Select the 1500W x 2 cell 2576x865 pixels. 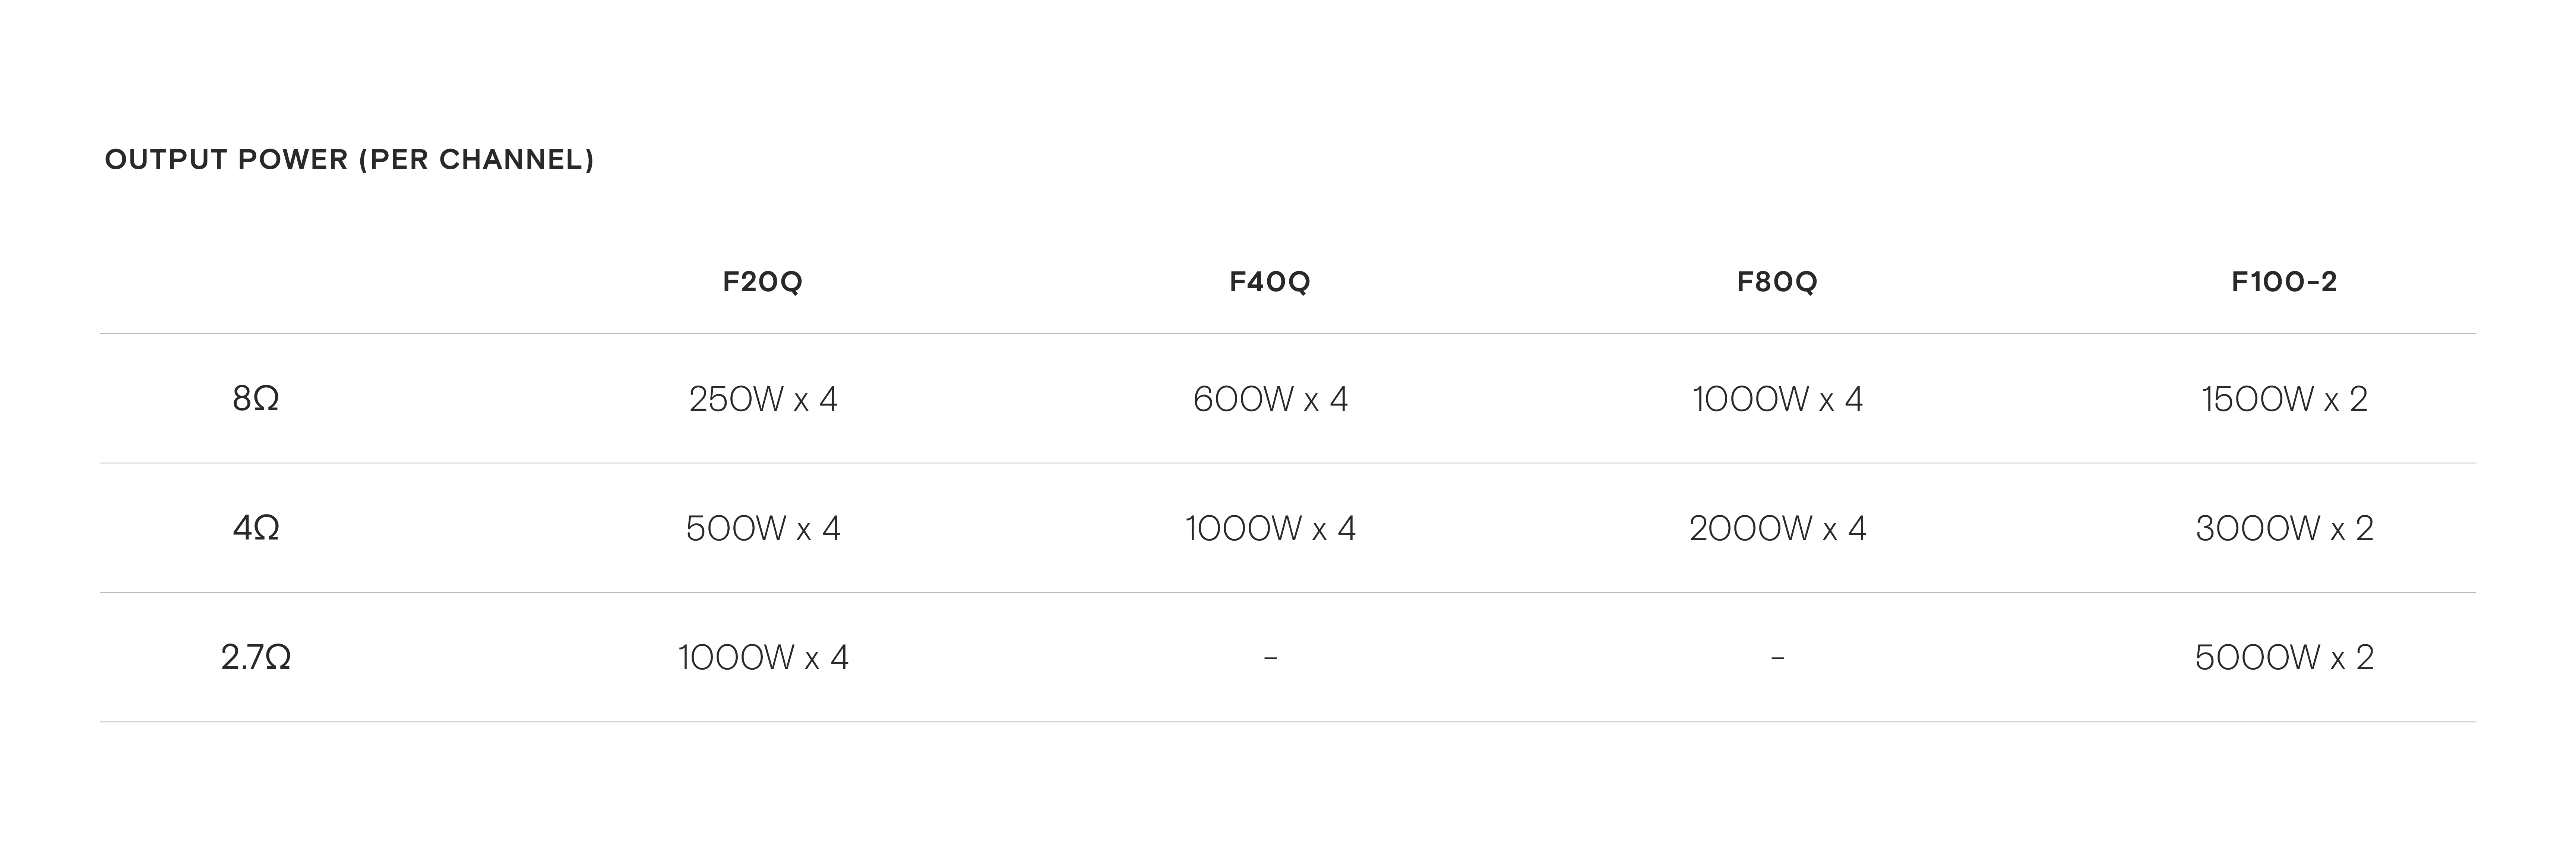(2284, 399)
